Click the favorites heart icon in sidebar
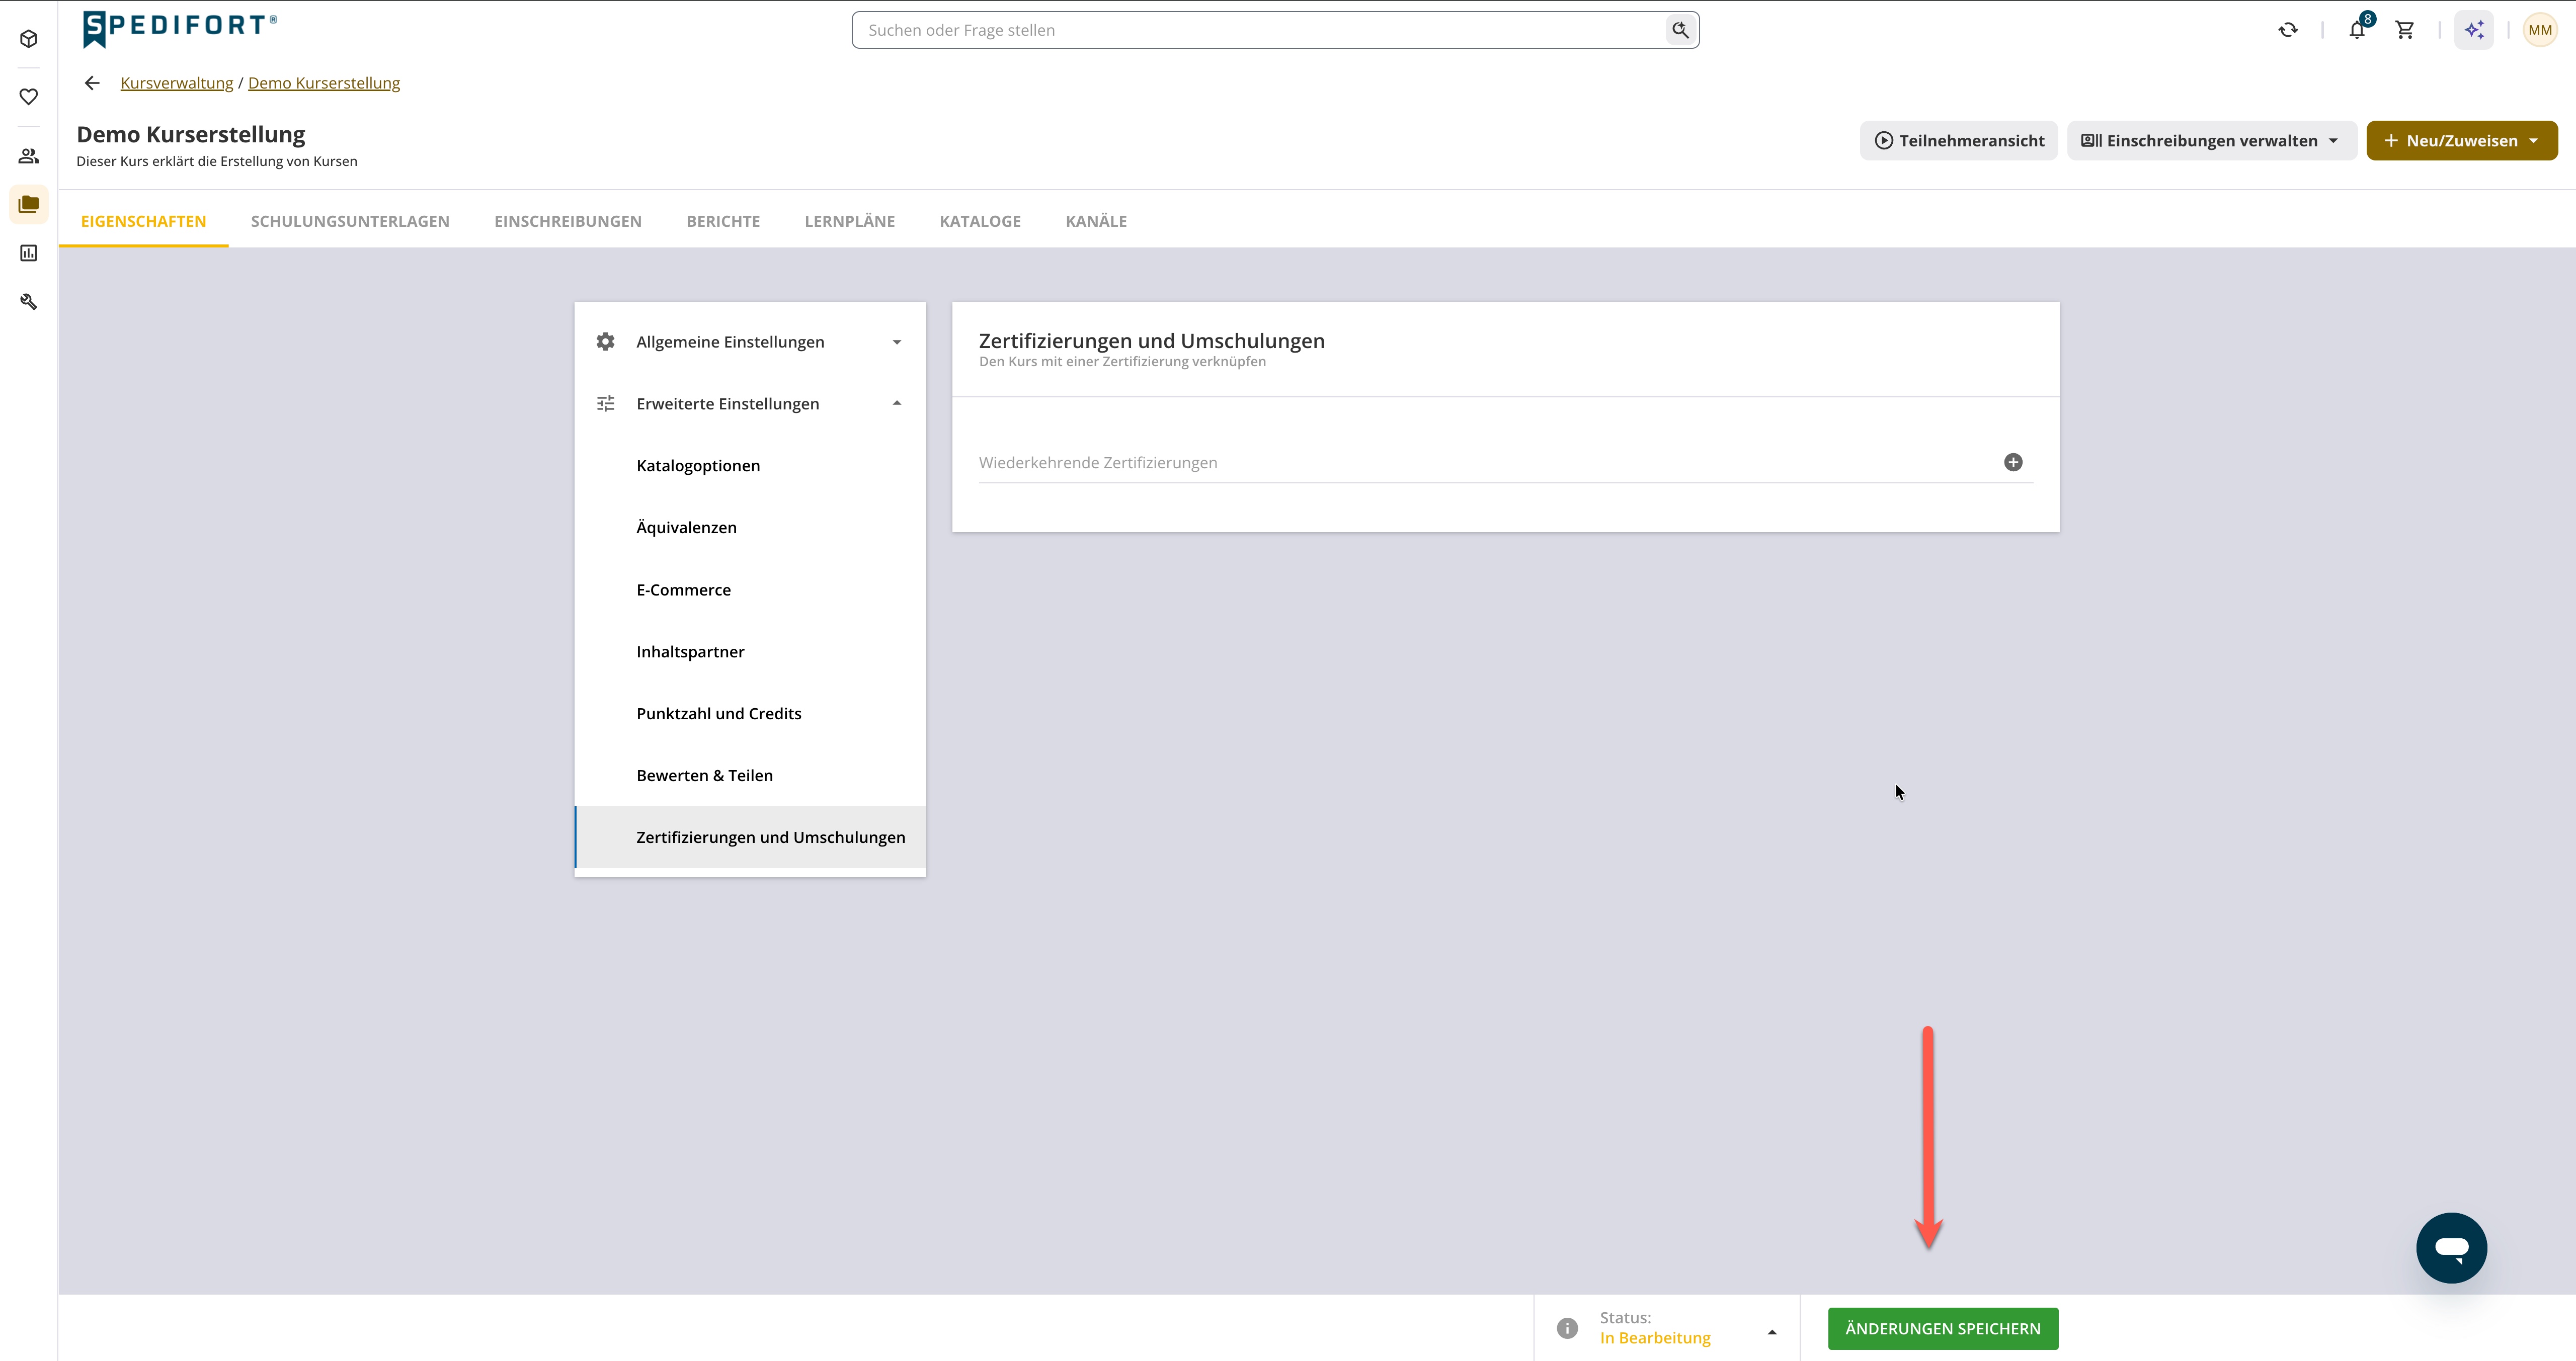Screen dimensions: 2576x1361 [29, 97]
